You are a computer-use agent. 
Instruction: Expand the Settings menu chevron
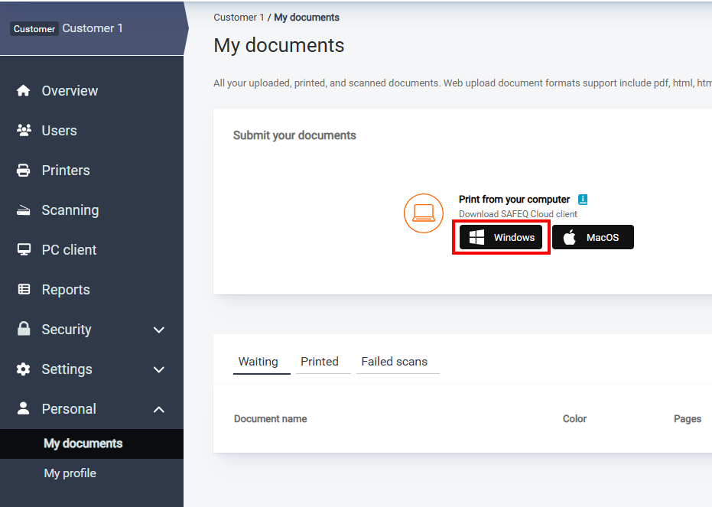pos(159,369)
